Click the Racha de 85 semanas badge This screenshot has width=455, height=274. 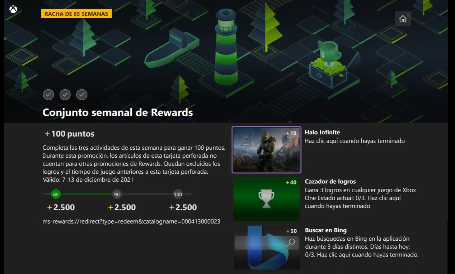(76, 14)
